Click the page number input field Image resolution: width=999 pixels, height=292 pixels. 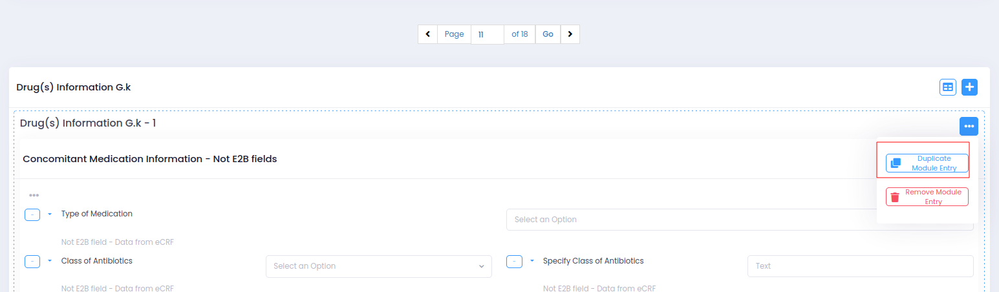pyautogui.click(x=487, y=34)
